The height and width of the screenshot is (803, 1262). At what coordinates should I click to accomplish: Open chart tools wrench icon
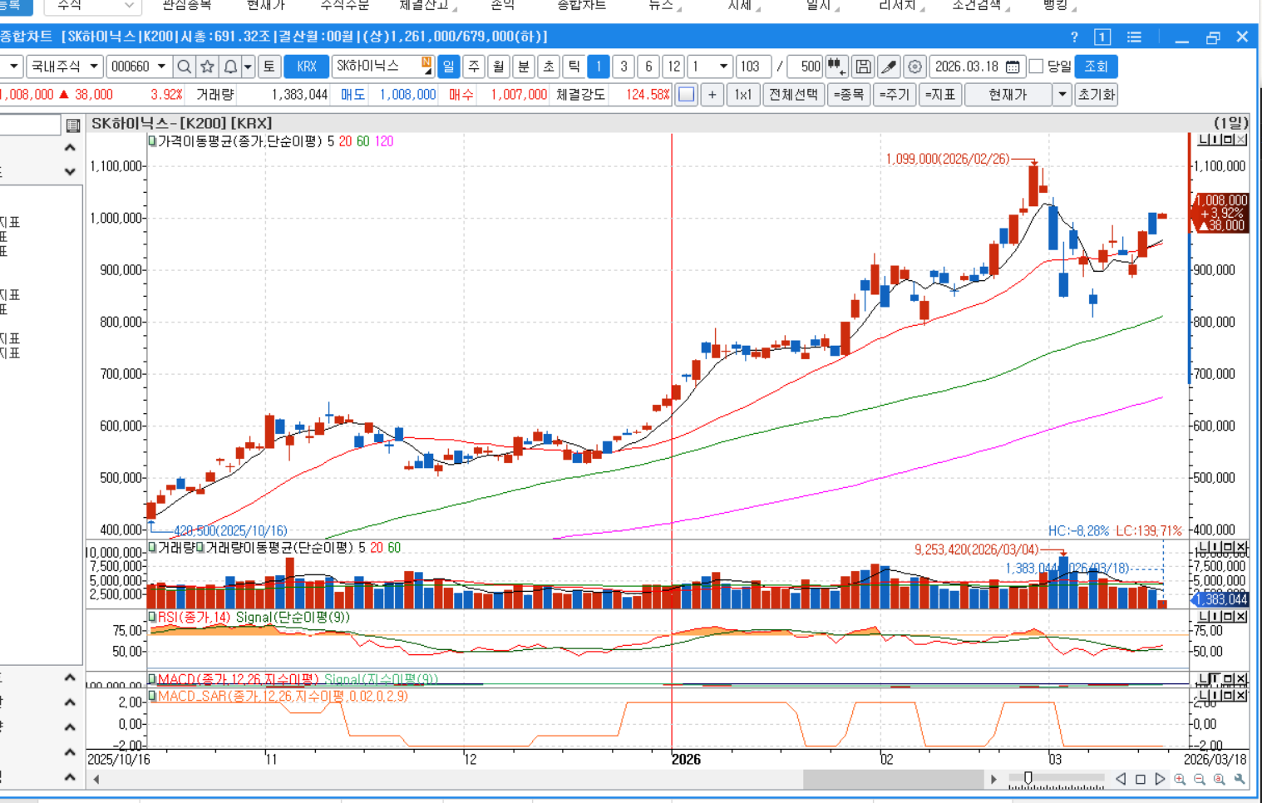1240,779
